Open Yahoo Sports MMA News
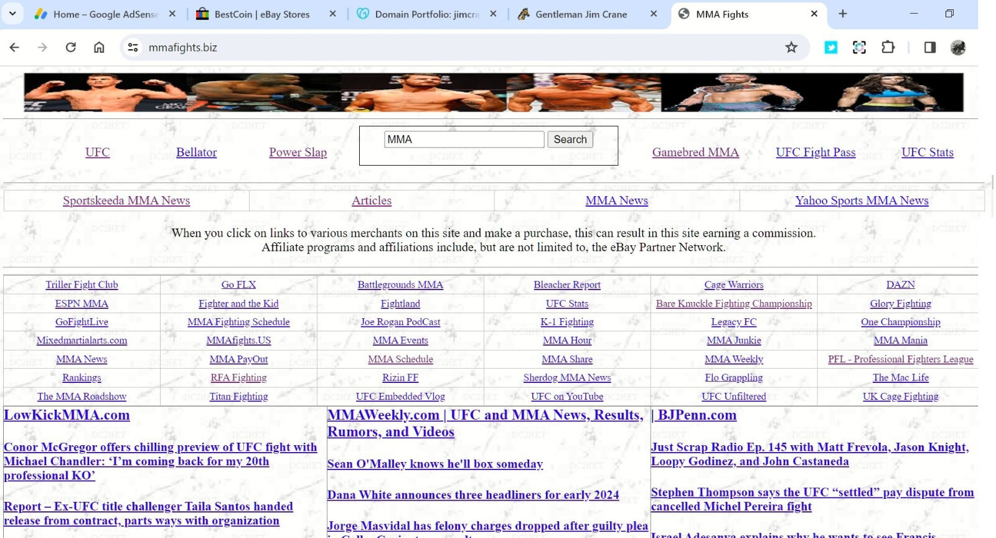 point(862,201)
